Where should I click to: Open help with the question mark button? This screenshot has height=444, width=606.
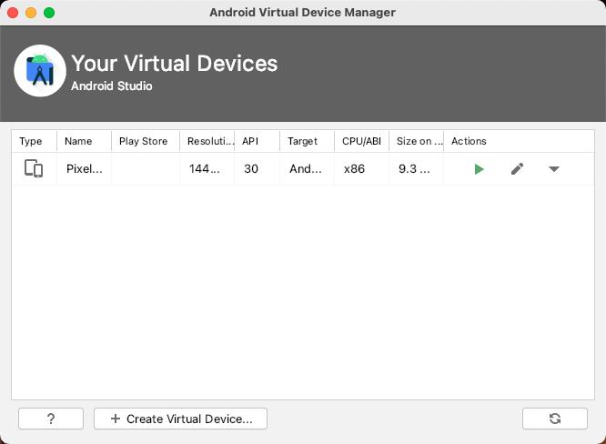point(51,419)
